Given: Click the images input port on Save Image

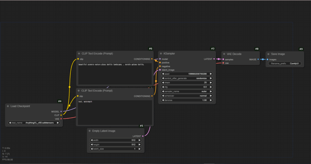Looking at the screenshot, I should [268, 59].
